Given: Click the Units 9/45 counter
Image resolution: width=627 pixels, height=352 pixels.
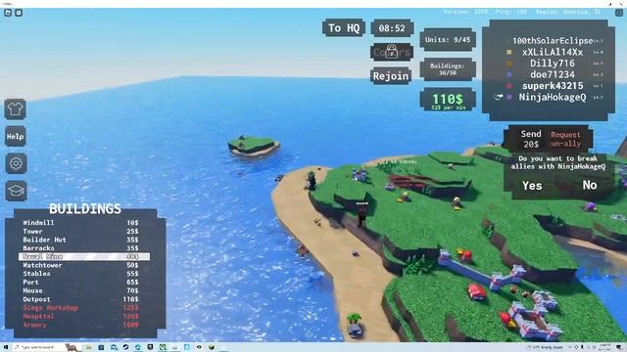Looking at the screenshot, I should point(448,39).
